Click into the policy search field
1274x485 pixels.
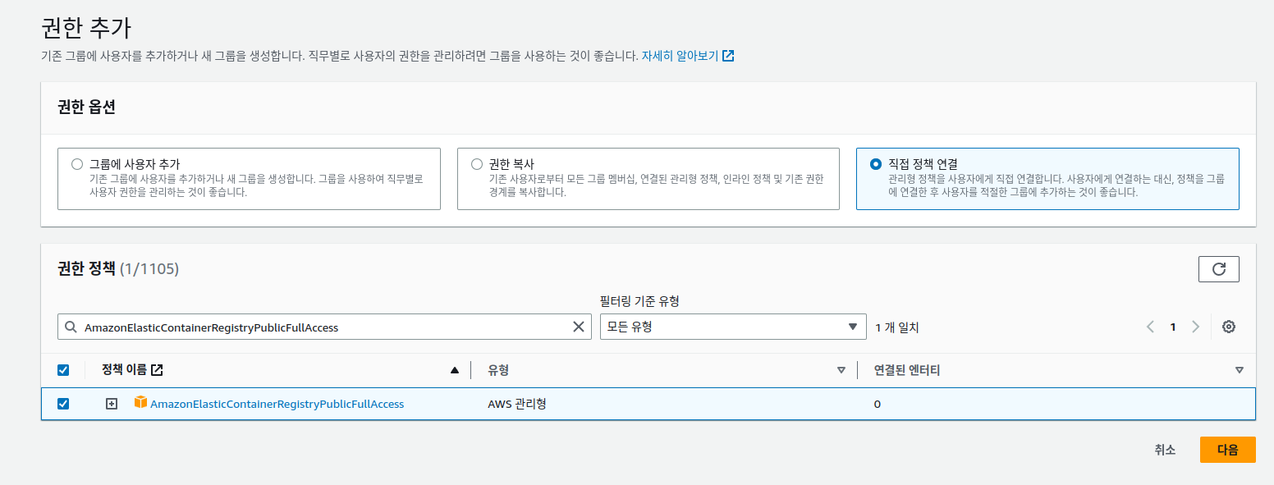pyautogui.click(x=324, y=327)
